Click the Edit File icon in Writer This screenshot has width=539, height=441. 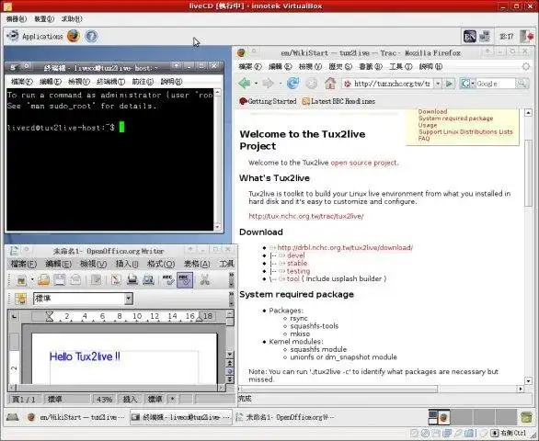pyautogui.click(x=96, y=280)
